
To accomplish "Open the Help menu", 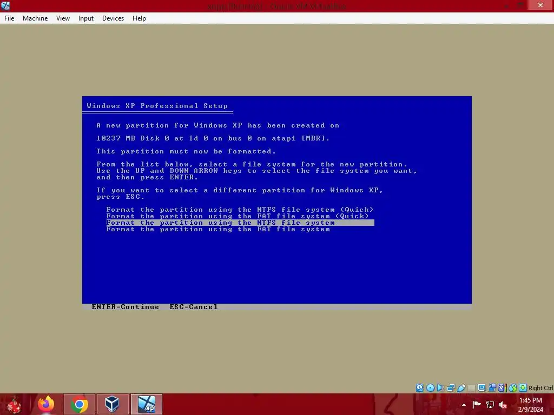I will pyautogui.click(x=139, y=18).
